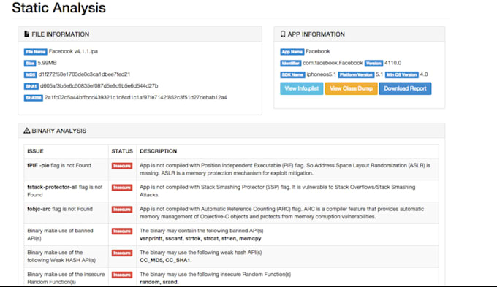
Task: Click the App Name label badge
Action: [292, 52]
